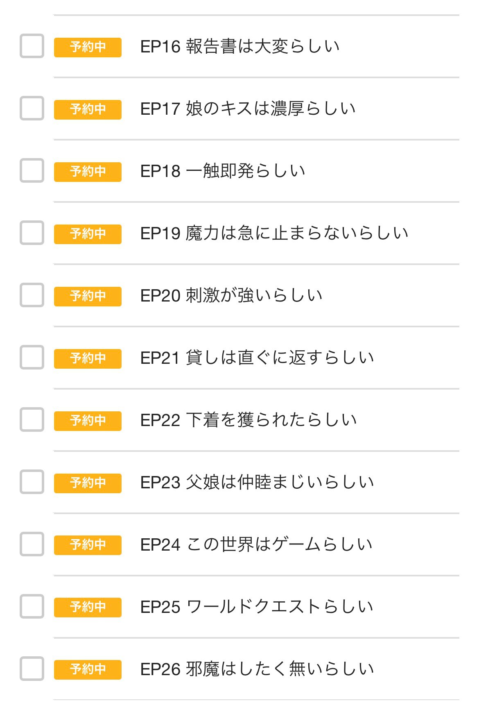Click the 予約中 badge on EP26
Image resolution: width=479 pixels, height=703 pixels.
pos(88,670)
